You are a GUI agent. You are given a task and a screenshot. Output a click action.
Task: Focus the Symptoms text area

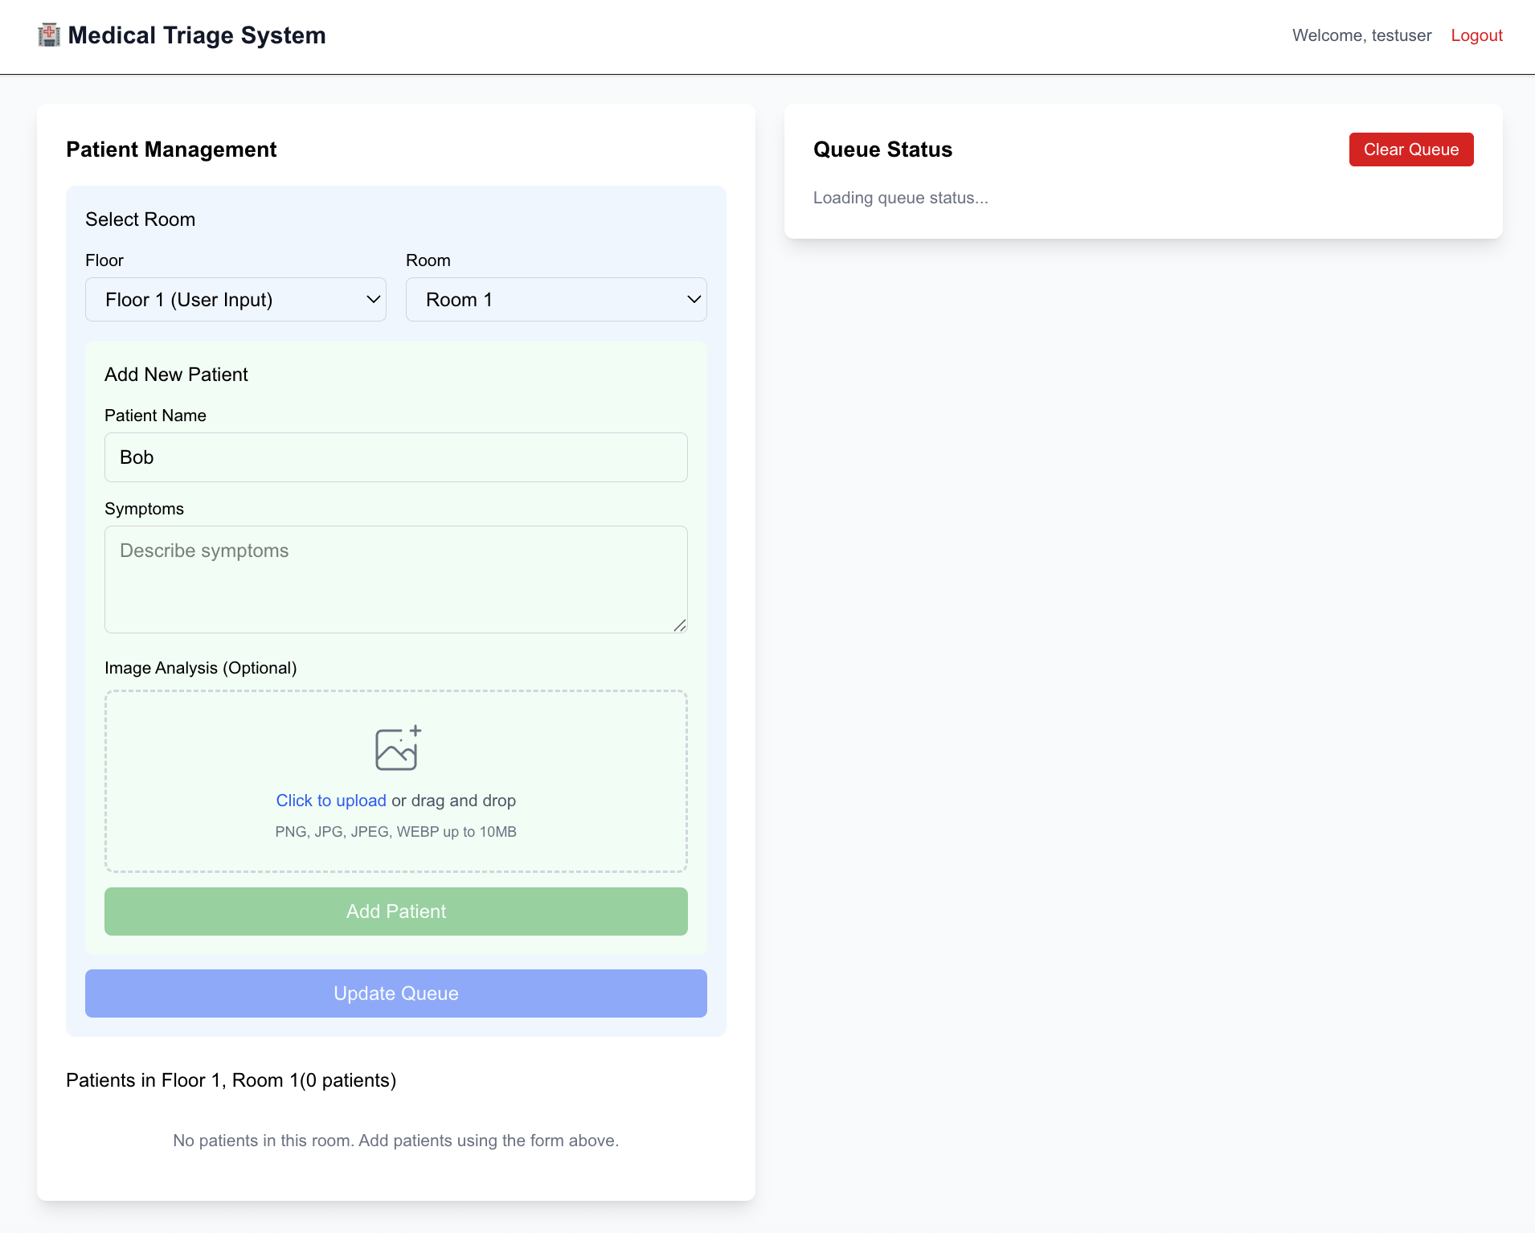[396, 580]
